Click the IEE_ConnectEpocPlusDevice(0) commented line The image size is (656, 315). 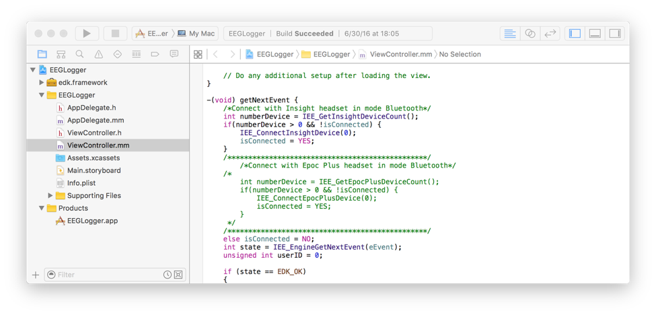[317, 199]
